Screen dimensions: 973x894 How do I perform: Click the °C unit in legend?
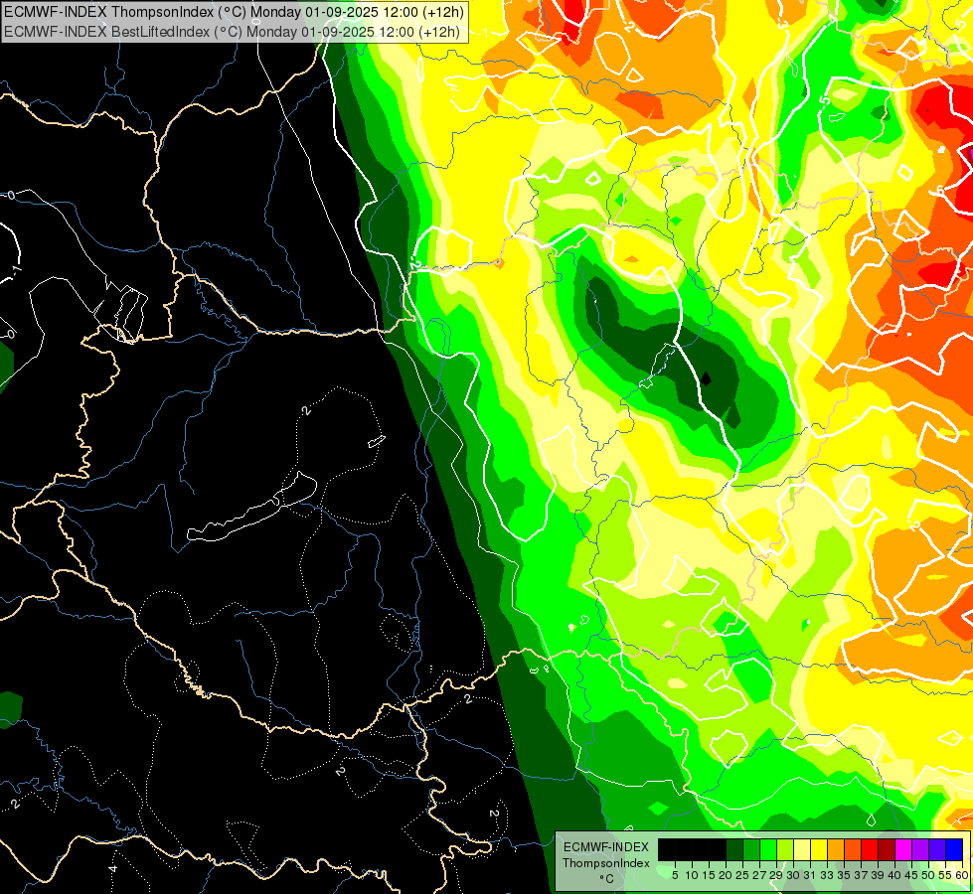606,879
